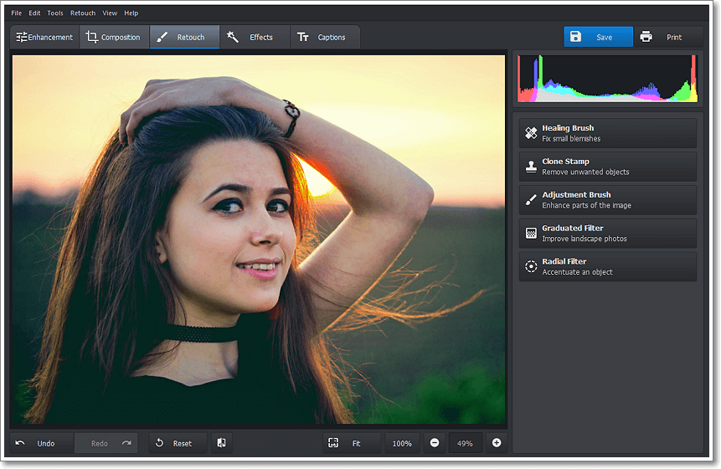Toggle before/after compare view icon
Viewport: 721px width, 469px height.
[221, 443]
